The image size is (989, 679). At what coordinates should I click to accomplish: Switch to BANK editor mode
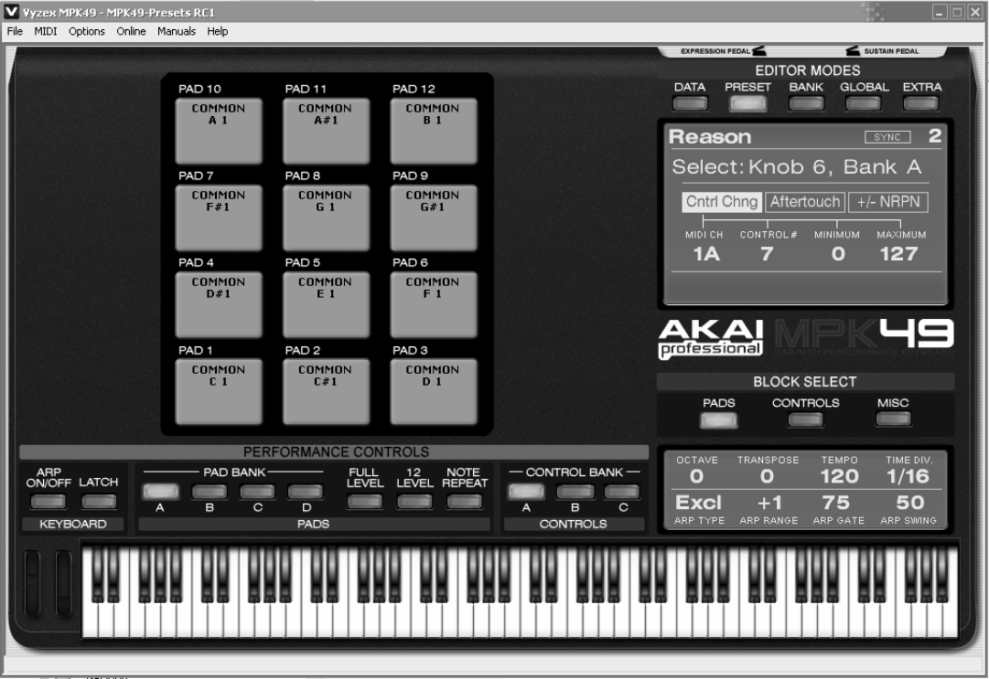806,103
